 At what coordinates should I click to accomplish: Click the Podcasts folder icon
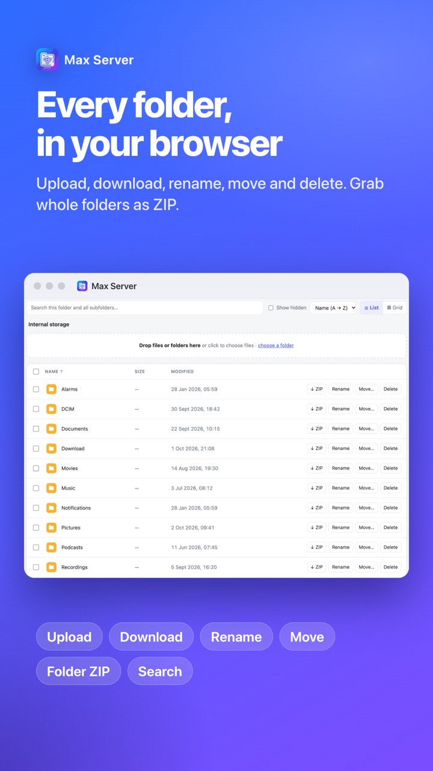(51, 548)
